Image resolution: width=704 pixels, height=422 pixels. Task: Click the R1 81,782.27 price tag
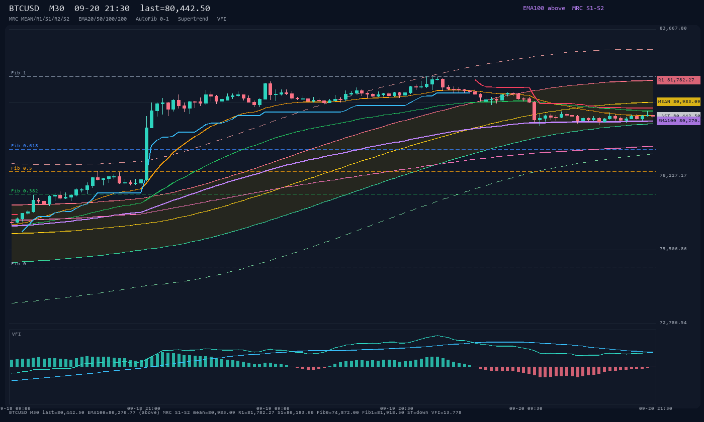678,80
